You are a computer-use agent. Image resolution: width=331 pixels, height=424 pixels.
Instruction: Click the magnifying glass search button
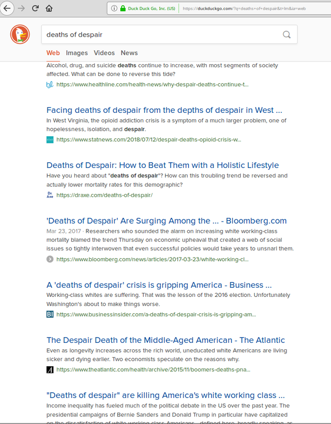click(286, 34)
